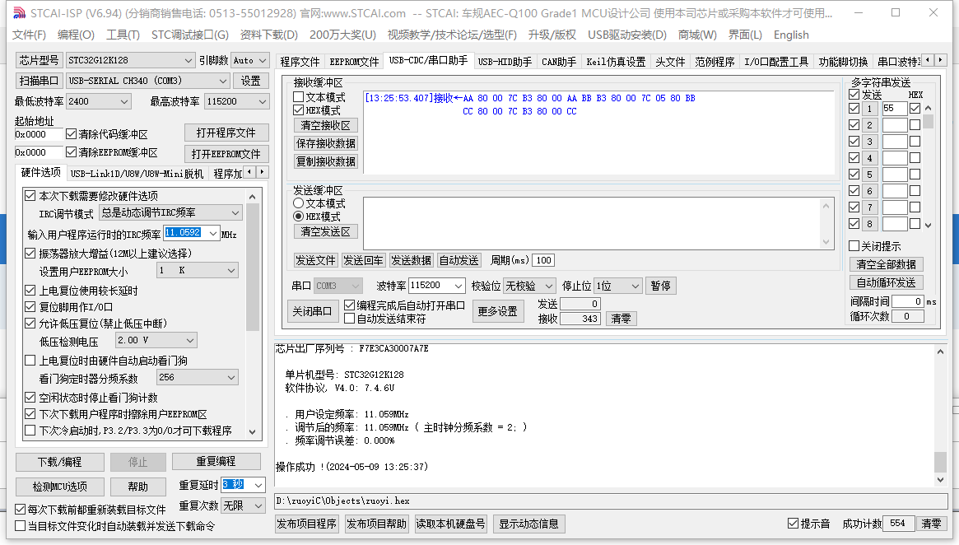
Task: Expand user EEPROM size 1 K dropdown
Action: (x=231, y=270)
